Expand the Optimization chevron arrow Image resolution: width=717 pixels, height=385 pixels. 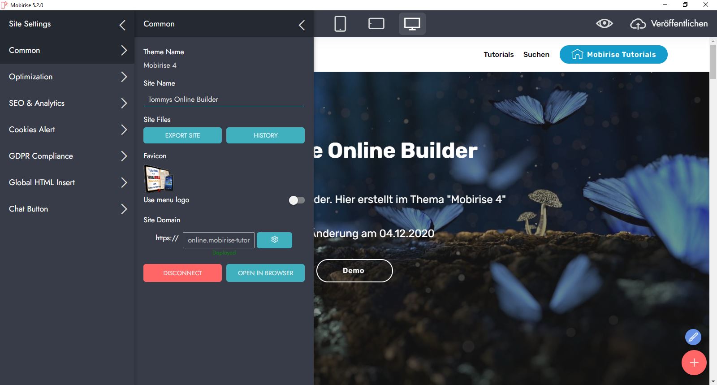(x=124, y=77)
